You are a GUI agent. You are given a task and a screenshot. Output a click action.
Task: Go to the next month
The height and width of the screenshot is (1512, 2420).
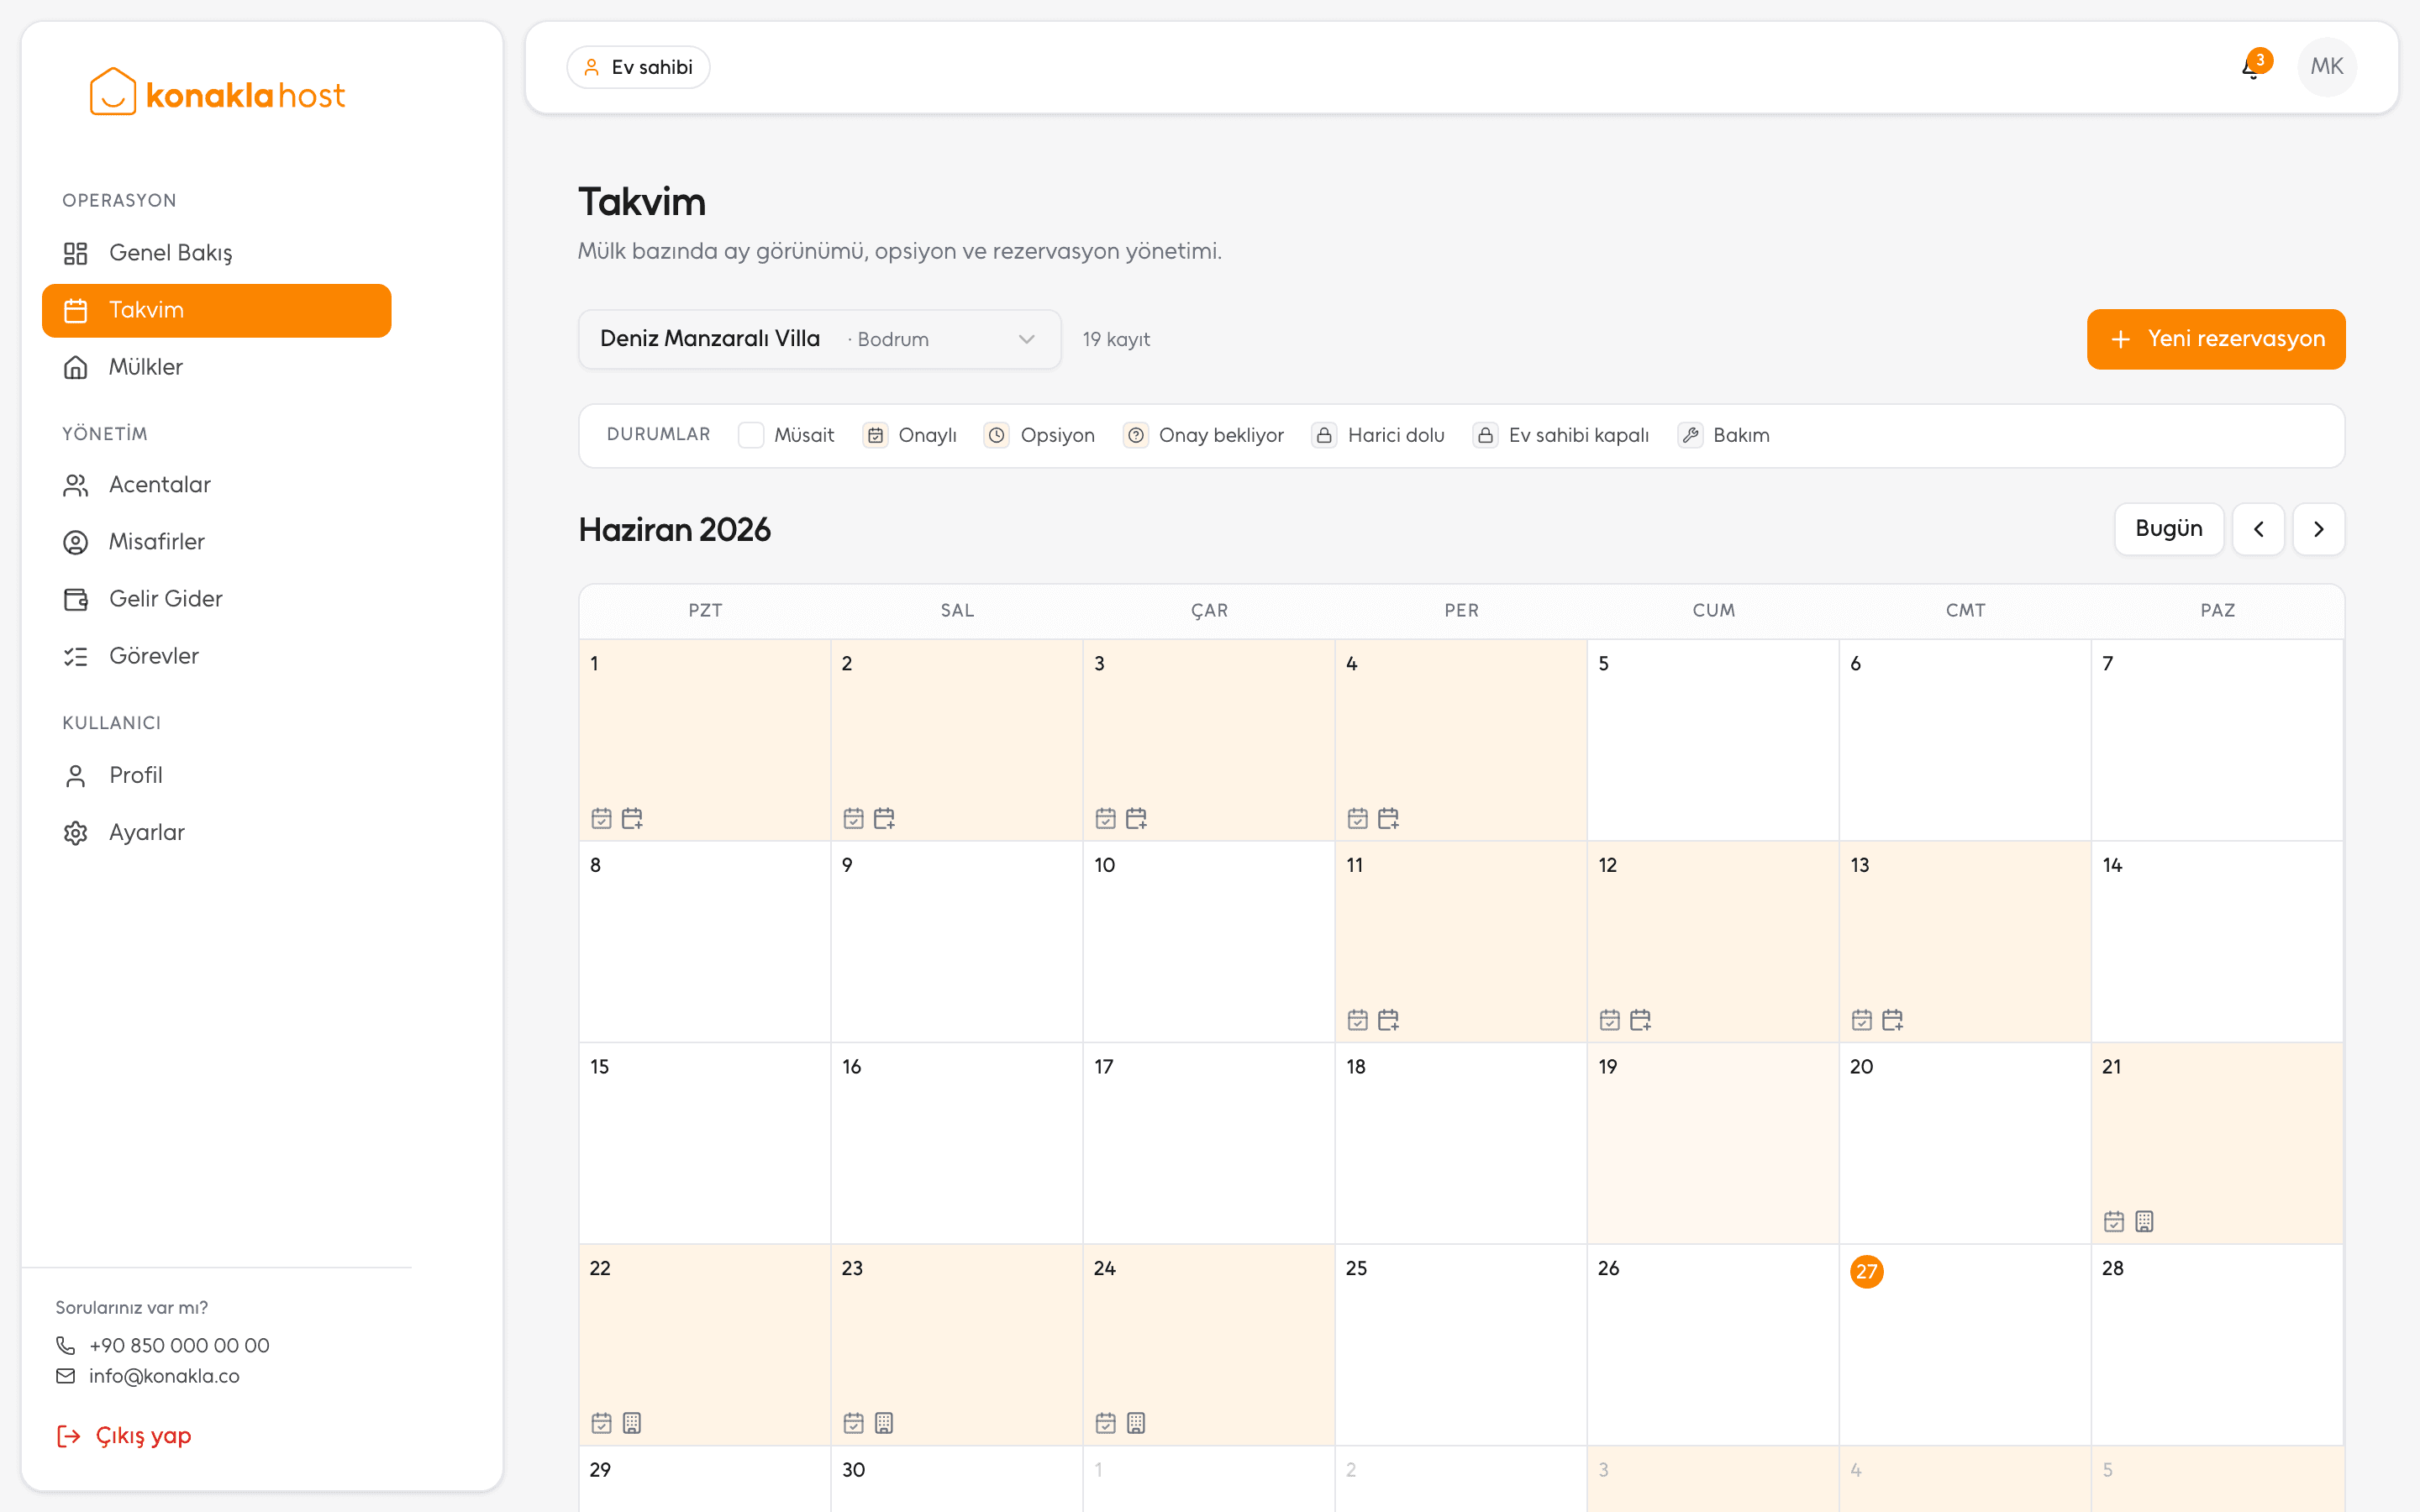(2318, 529)
